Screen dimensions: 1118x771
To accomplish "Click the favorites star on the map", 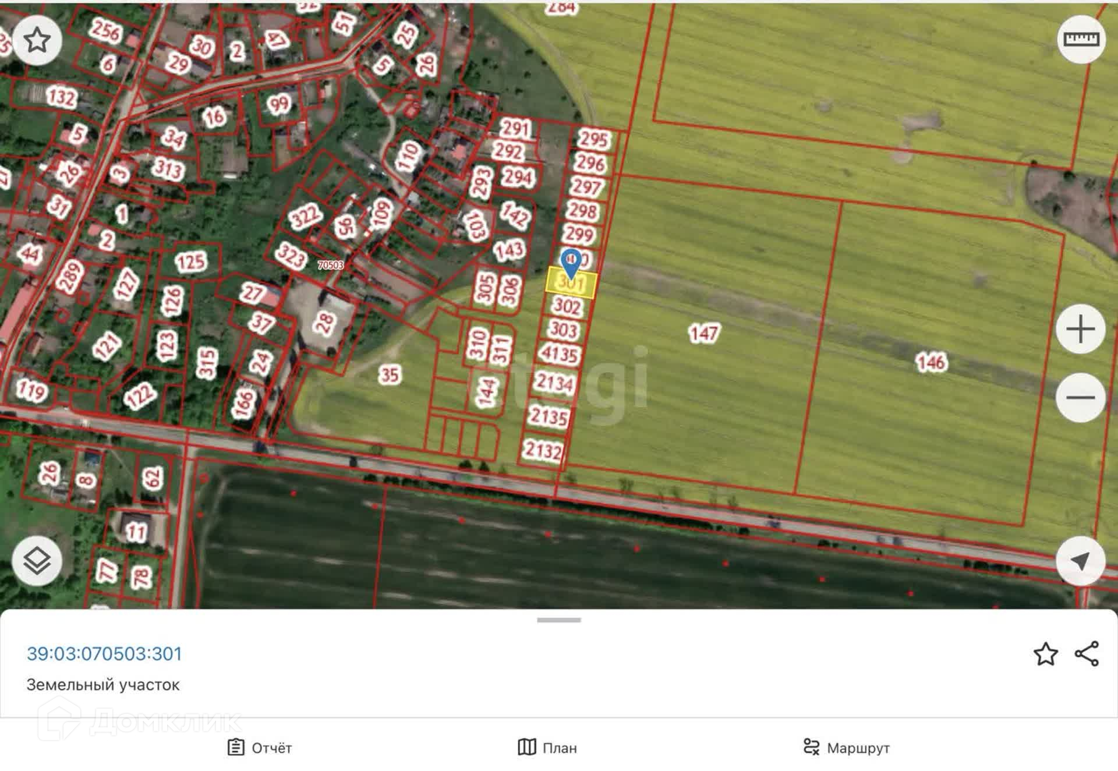I will [37, 41].
